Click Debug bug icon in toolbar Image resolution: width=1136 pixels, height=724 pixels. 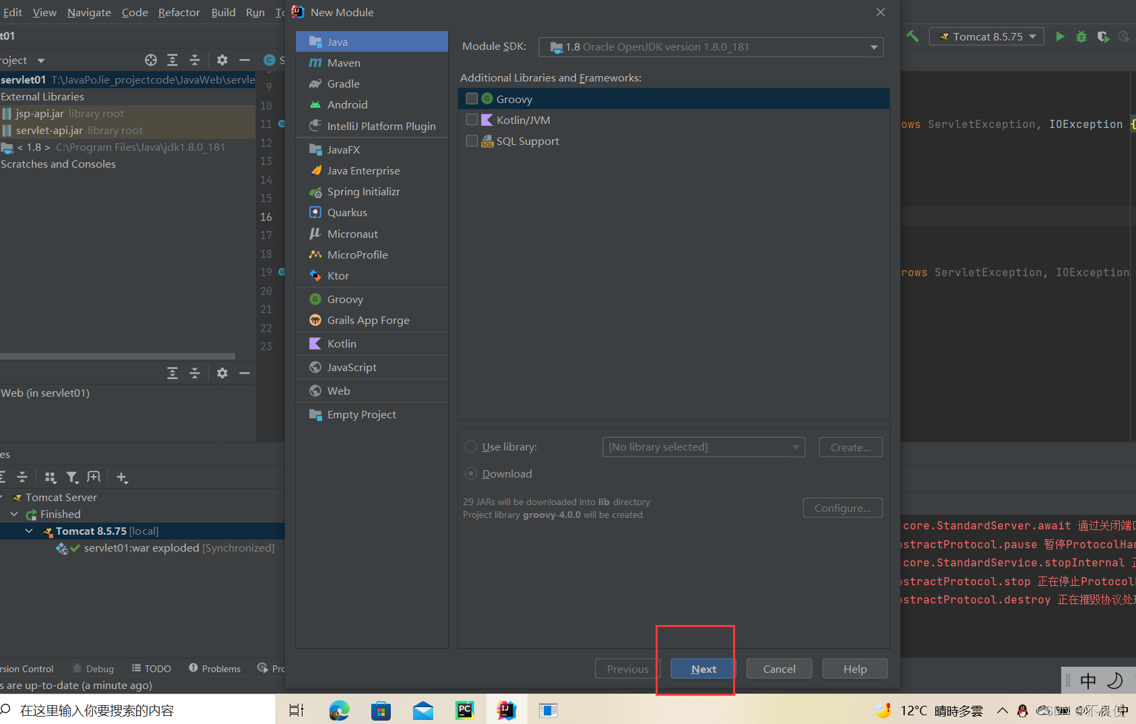(x=1081, y=36)
